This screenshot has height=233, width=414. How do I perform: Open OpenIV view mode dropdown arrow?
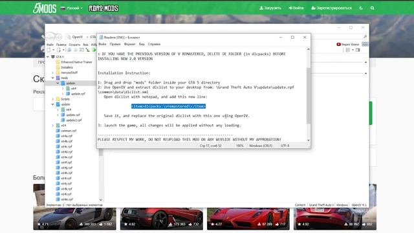[353, 50]
